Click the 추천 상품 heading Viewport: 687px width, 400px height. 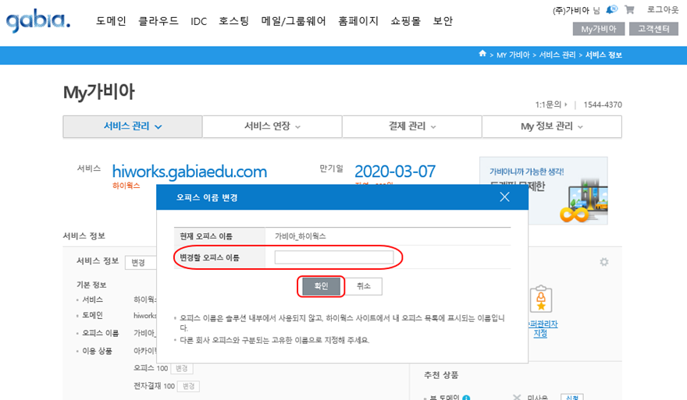[x=441, y=375]
